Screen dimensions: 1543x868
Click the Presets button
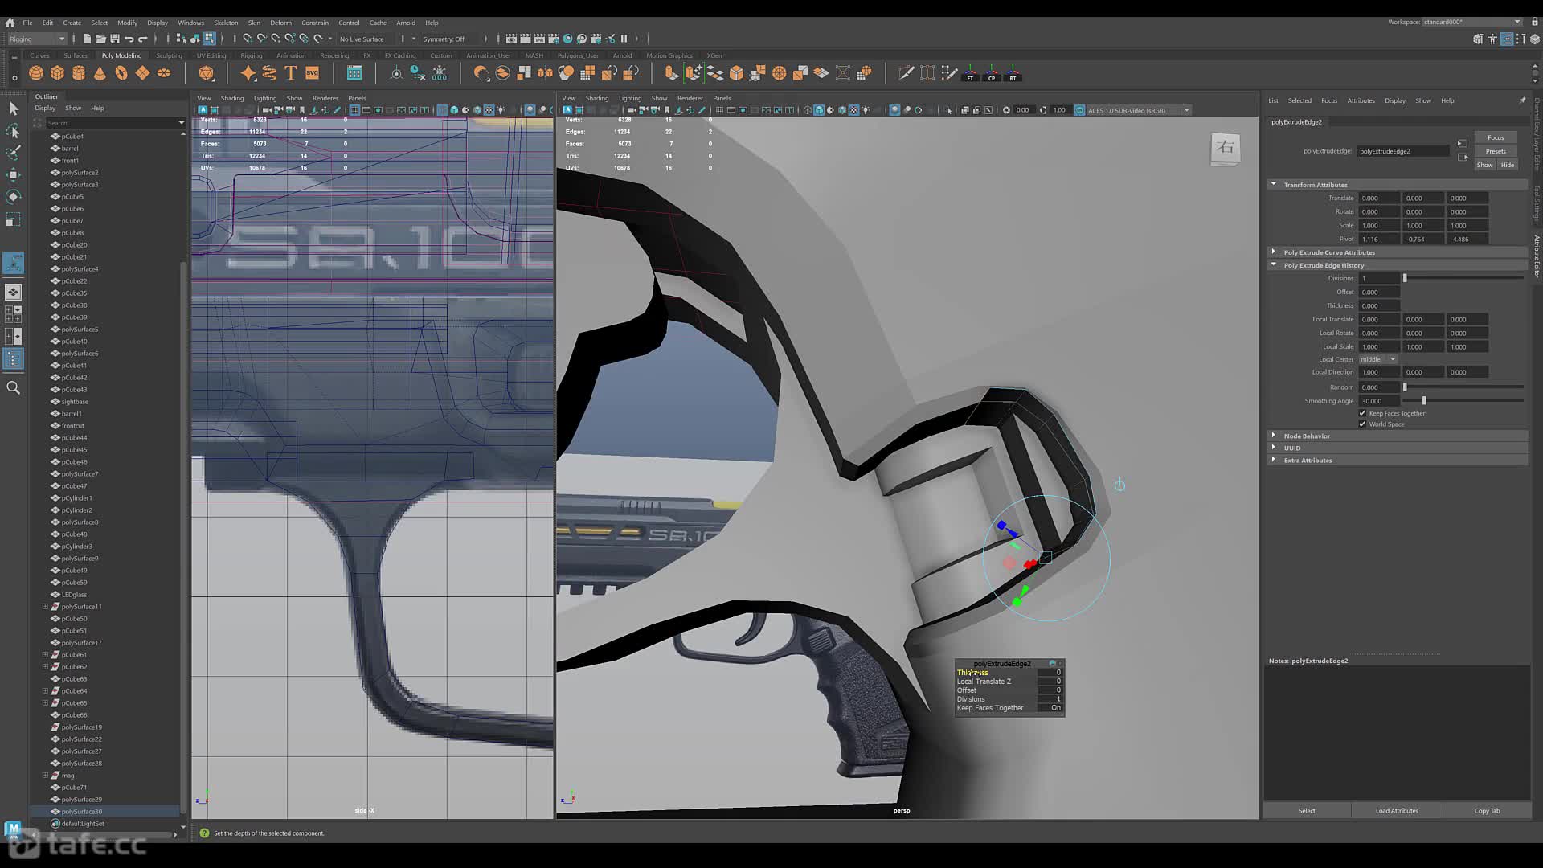point(1496,151)
